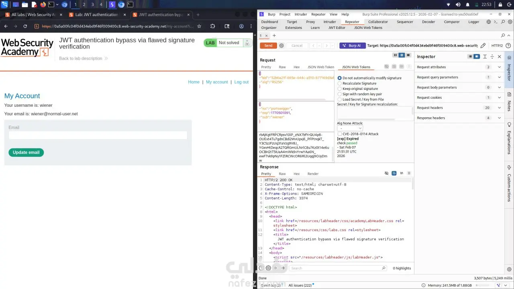514x289 pixels.
Task: Switch Request layout to side-by-side view
Action: tap(395, 55)
